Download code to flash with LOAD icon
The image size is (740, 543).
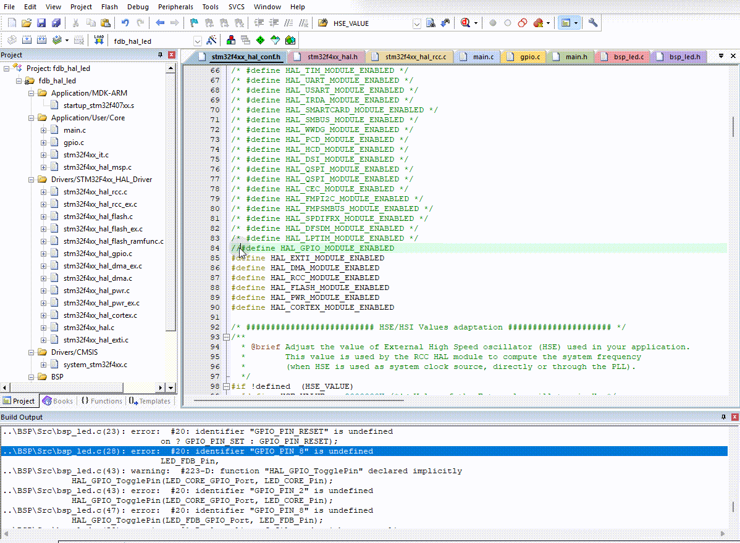point(99,41)
